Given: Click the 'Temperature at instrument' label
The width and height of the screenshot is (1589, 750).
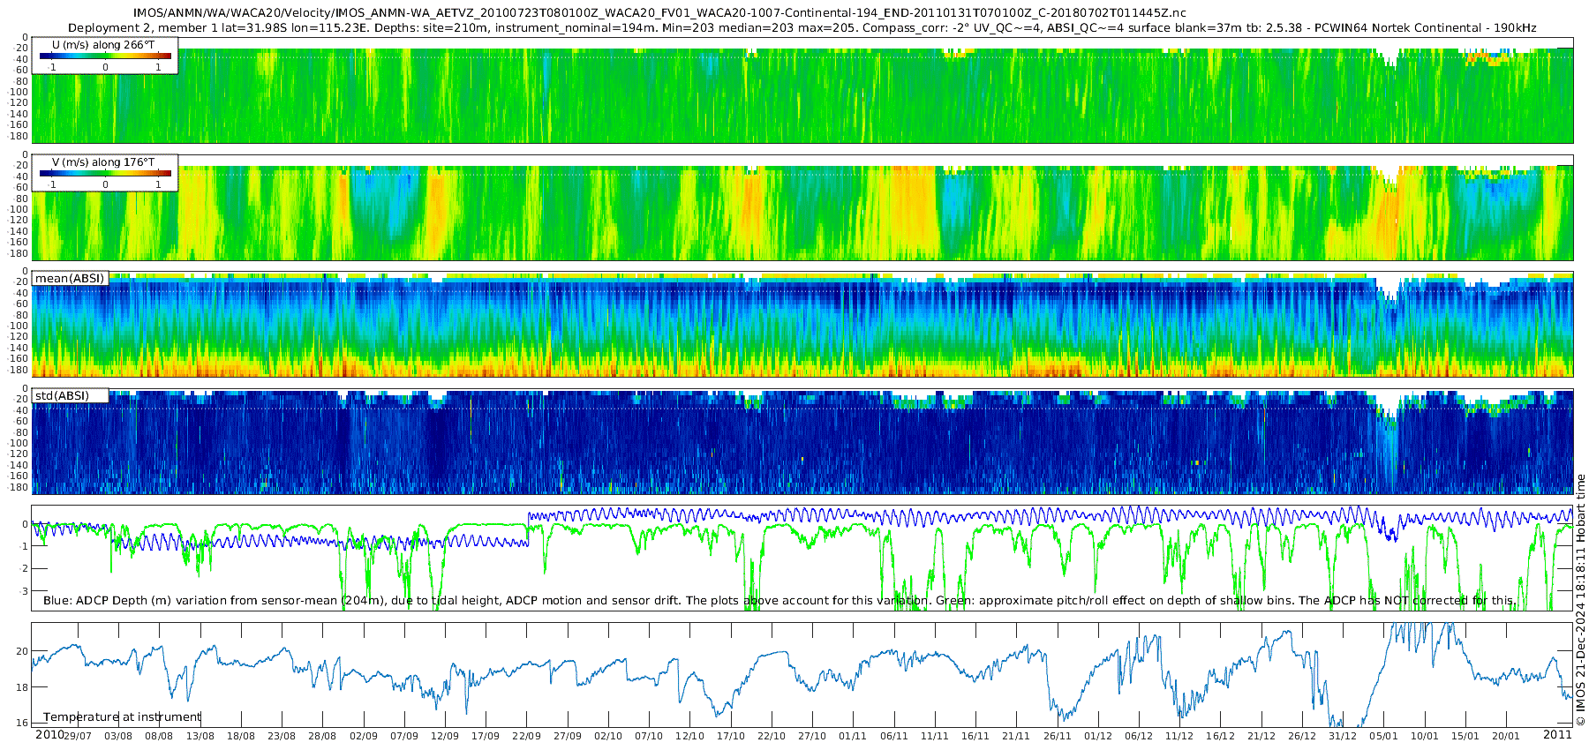Looking at the screenshot, I should pyautogui.click(x=122, y=717).
